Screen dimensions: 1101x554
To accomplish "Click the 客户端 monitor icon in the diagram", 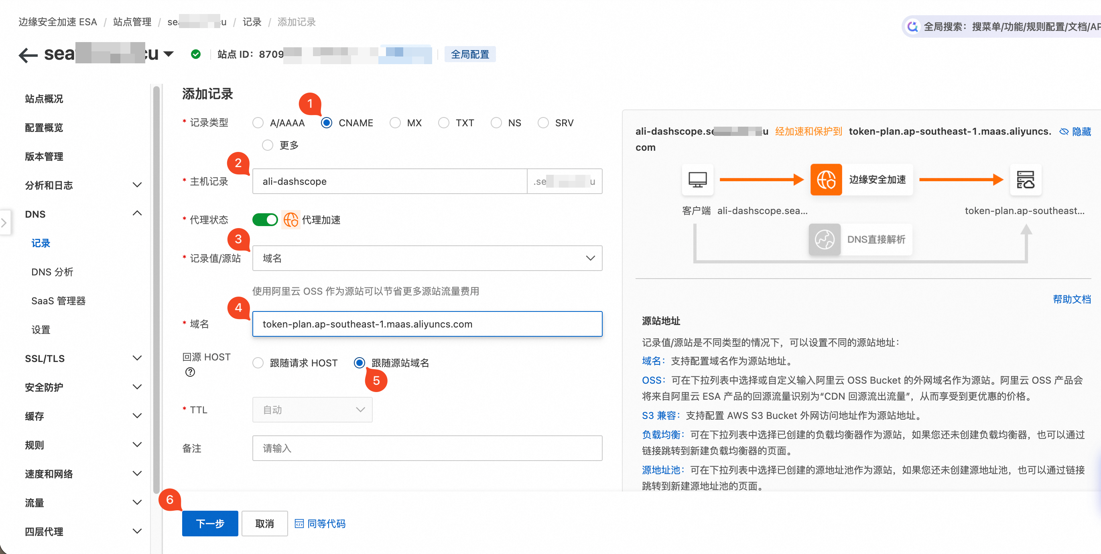I will click(697, 180).
